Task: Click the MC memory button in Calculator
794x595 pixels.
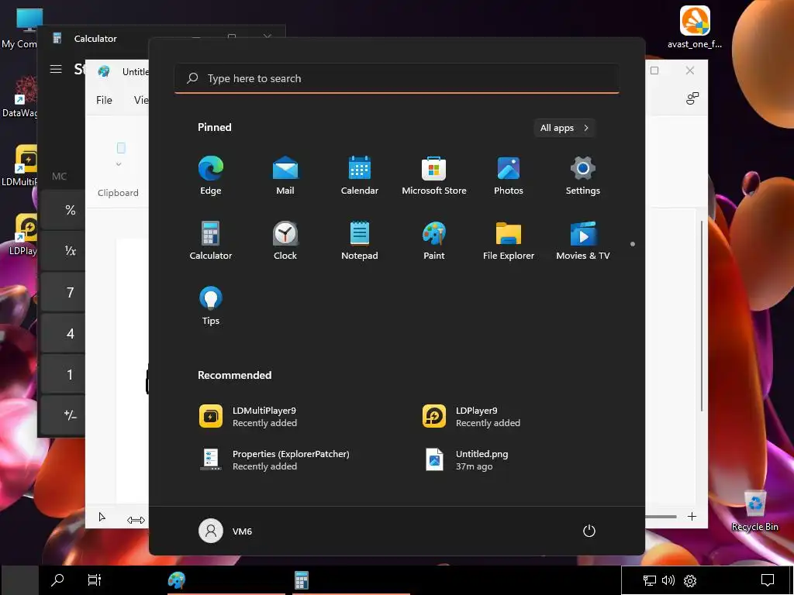Action: 59,176
